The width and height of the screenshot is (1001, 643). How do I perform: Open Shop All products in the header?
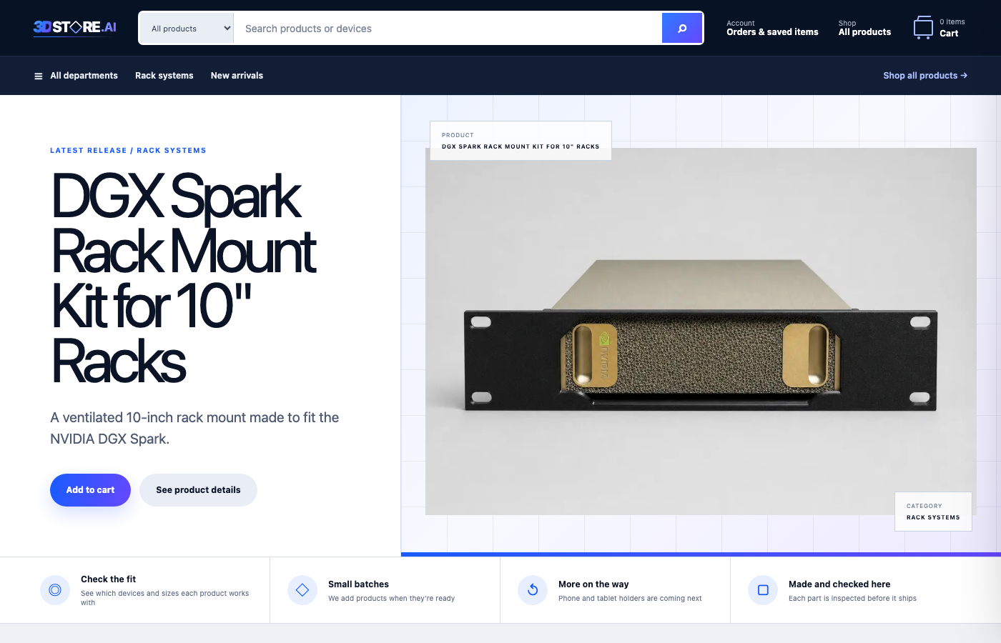(864, 28)
